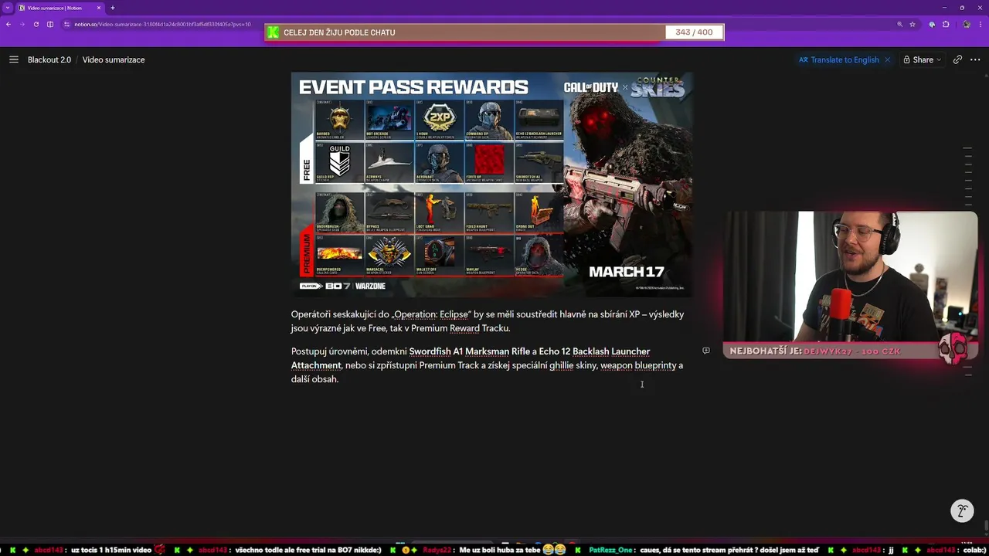Click the comment icon beside the paragraph
Image resolution: width=989 pixels, height=556 pixels.
(705, 351)
